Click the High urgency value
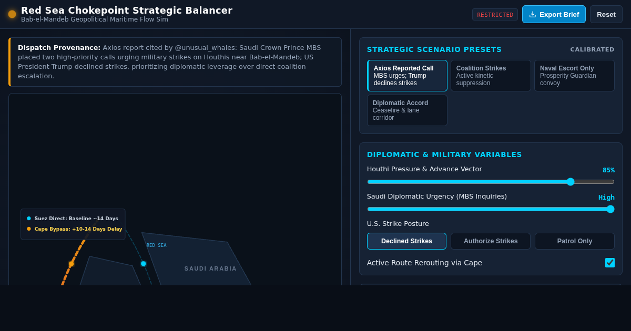631x331 pixels. point(606,198)
